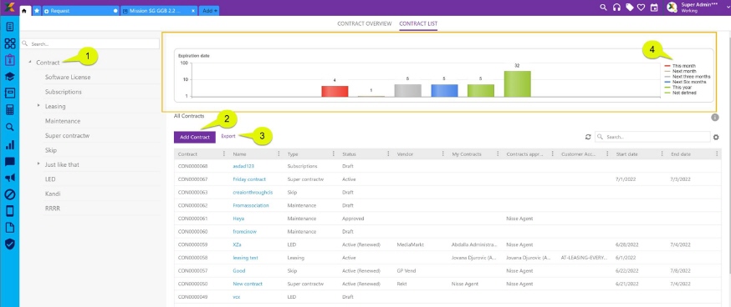Open the Add tab dropdown
Screen dimensions: 731x307
pyautogui.click(x=209, y=10)
